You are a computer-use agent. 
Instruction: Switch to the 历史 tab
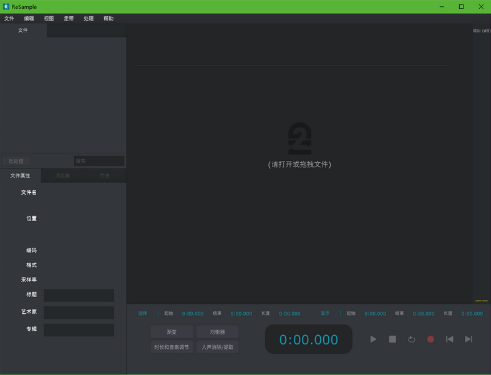point(105,175)
